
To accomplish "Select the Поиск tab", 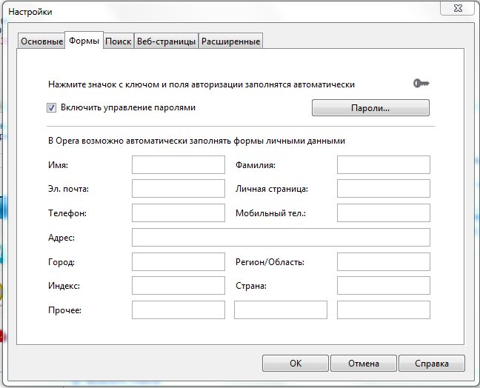I will tap(119, 41).
